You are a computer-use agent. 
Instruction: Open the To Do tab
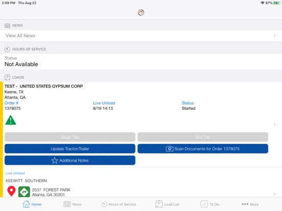coord(209,204)
